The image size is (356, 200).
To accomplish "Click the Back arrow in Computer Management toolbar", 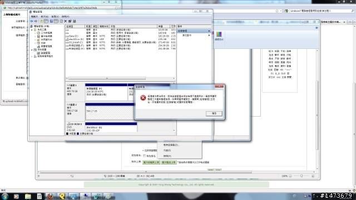I will pos(32,21).
